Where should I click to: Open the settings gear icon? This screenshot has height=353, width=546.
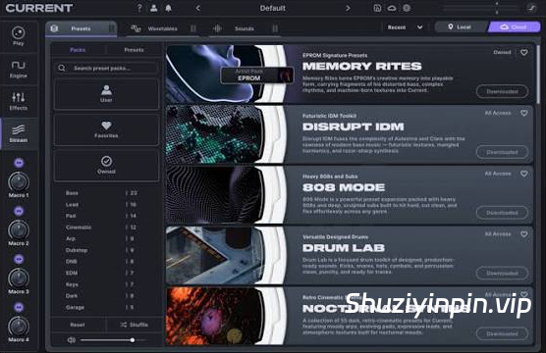tap(407, 8)
